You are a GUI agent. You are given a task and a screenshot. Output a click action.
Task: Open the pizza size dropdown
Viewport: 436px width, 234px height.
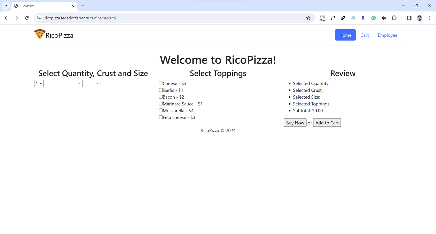pos(91,83)
